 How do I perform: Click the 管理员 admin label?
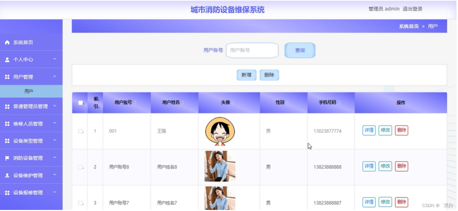[384, 9]
